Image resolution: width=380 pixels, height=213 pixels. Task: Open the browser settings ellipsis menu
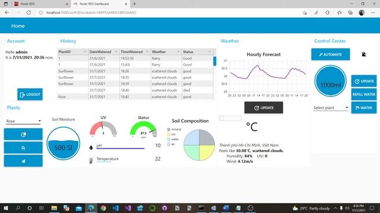[373, 12]
